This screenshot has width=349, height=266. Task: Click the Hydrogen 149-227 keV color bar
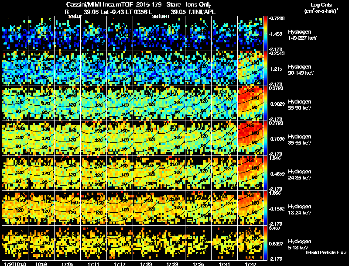[265, 34]
